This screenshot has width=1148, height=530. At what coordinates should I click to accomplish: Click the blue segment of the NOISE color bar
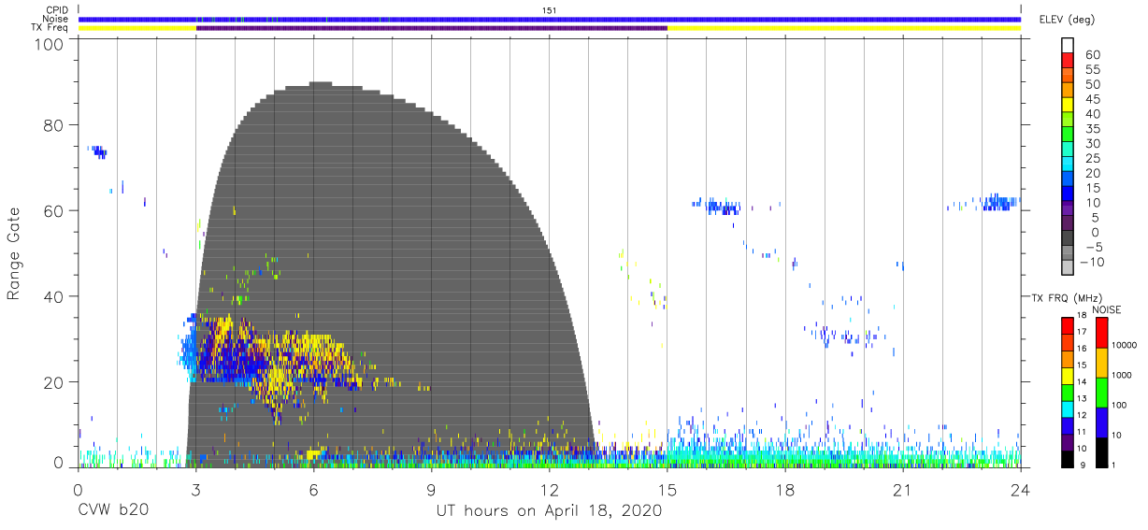(x=1101, y=423)
